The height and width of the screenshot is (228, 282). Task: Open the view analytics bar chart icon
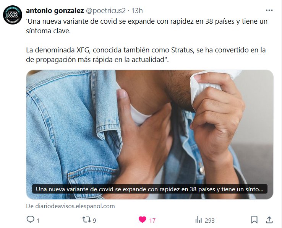tap(199, 220)
